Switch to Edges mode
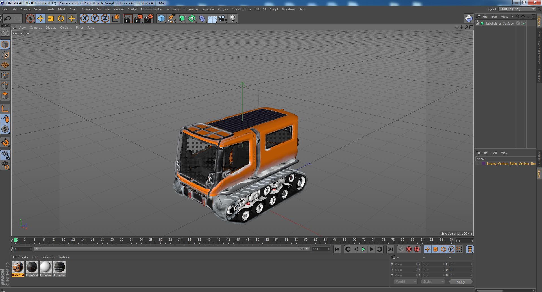The height and width of the screenshot is (292, 542). 5,86
